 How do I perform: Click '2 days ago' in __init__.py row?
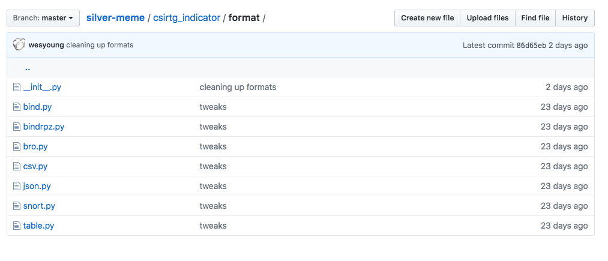pyautogui.click(x=567, y=87)
